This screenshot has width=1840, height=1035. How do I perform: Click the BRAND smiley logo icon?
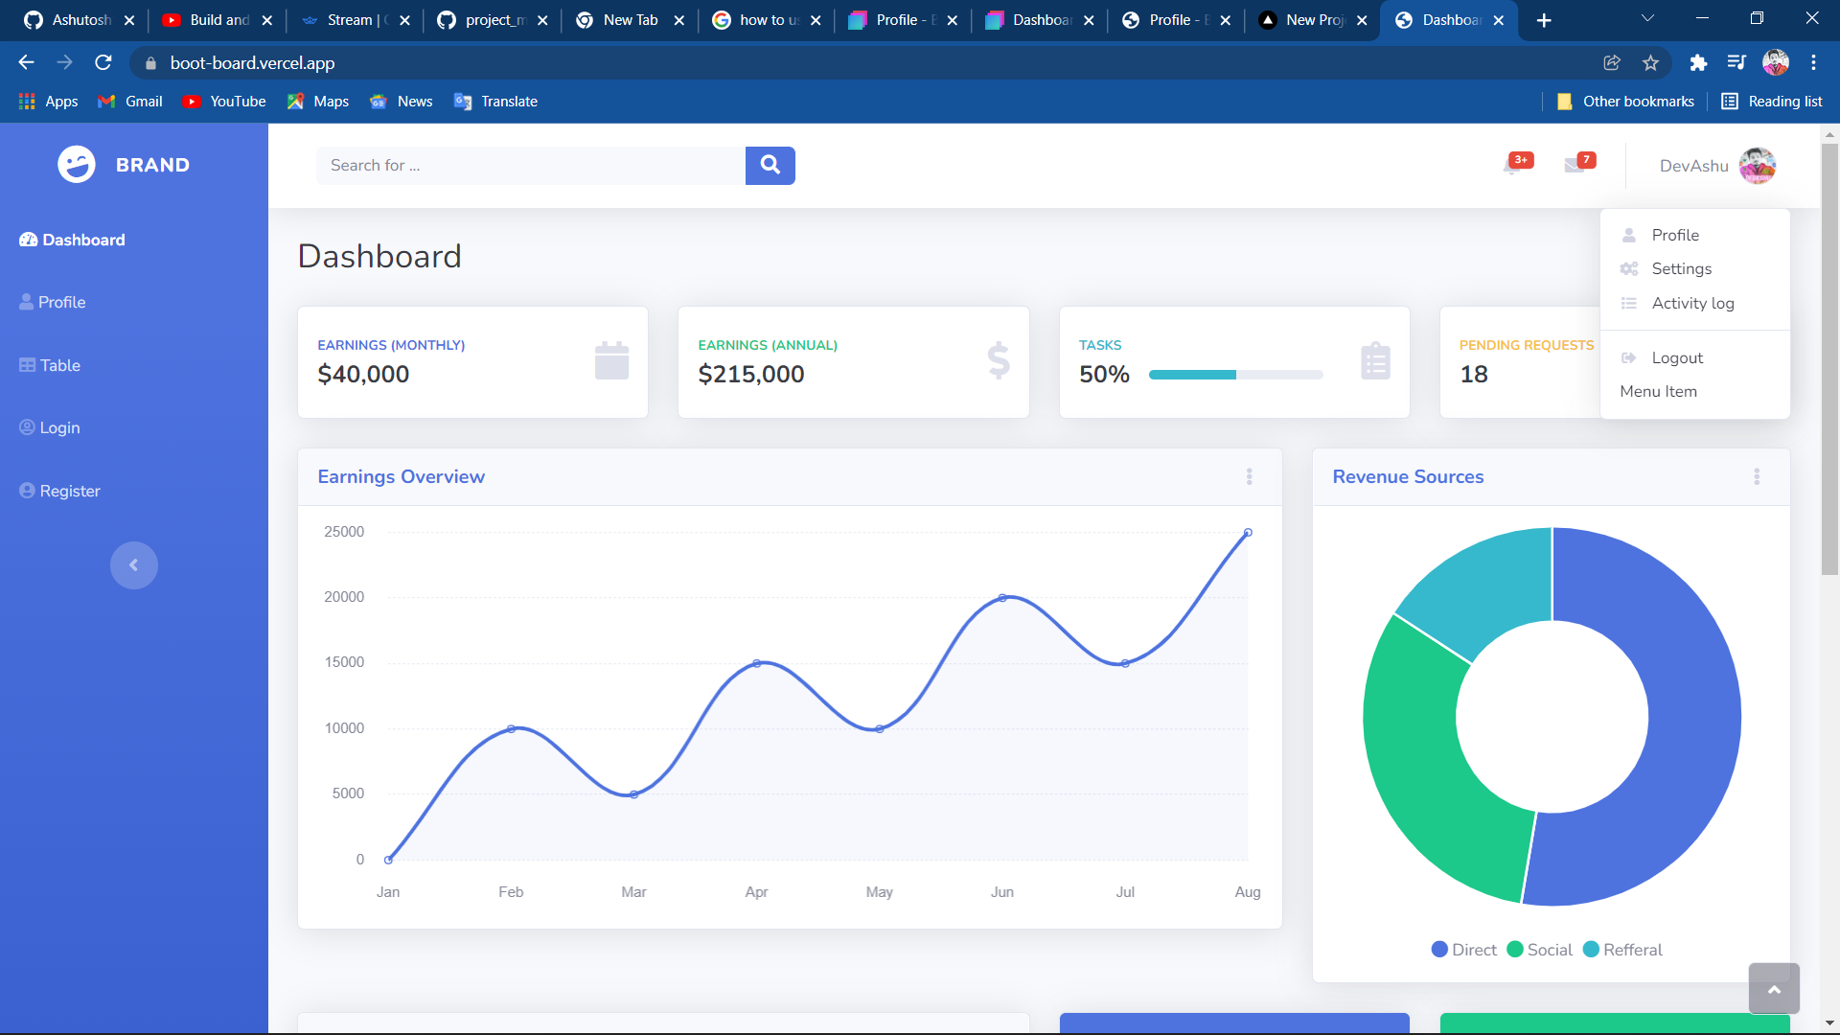pyautogui.click(x=77, y=165)
